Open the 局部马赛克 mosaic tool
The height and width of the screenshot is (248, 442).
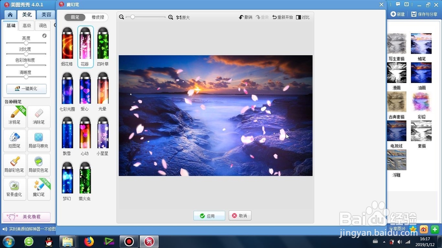pos(39,140)
